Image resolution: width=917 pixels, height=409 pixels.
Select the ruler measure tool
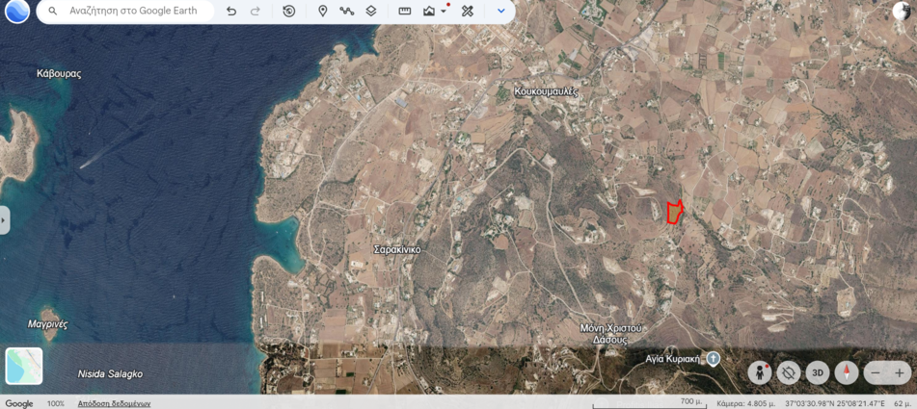pyautogui.click(x=405, y=12)
